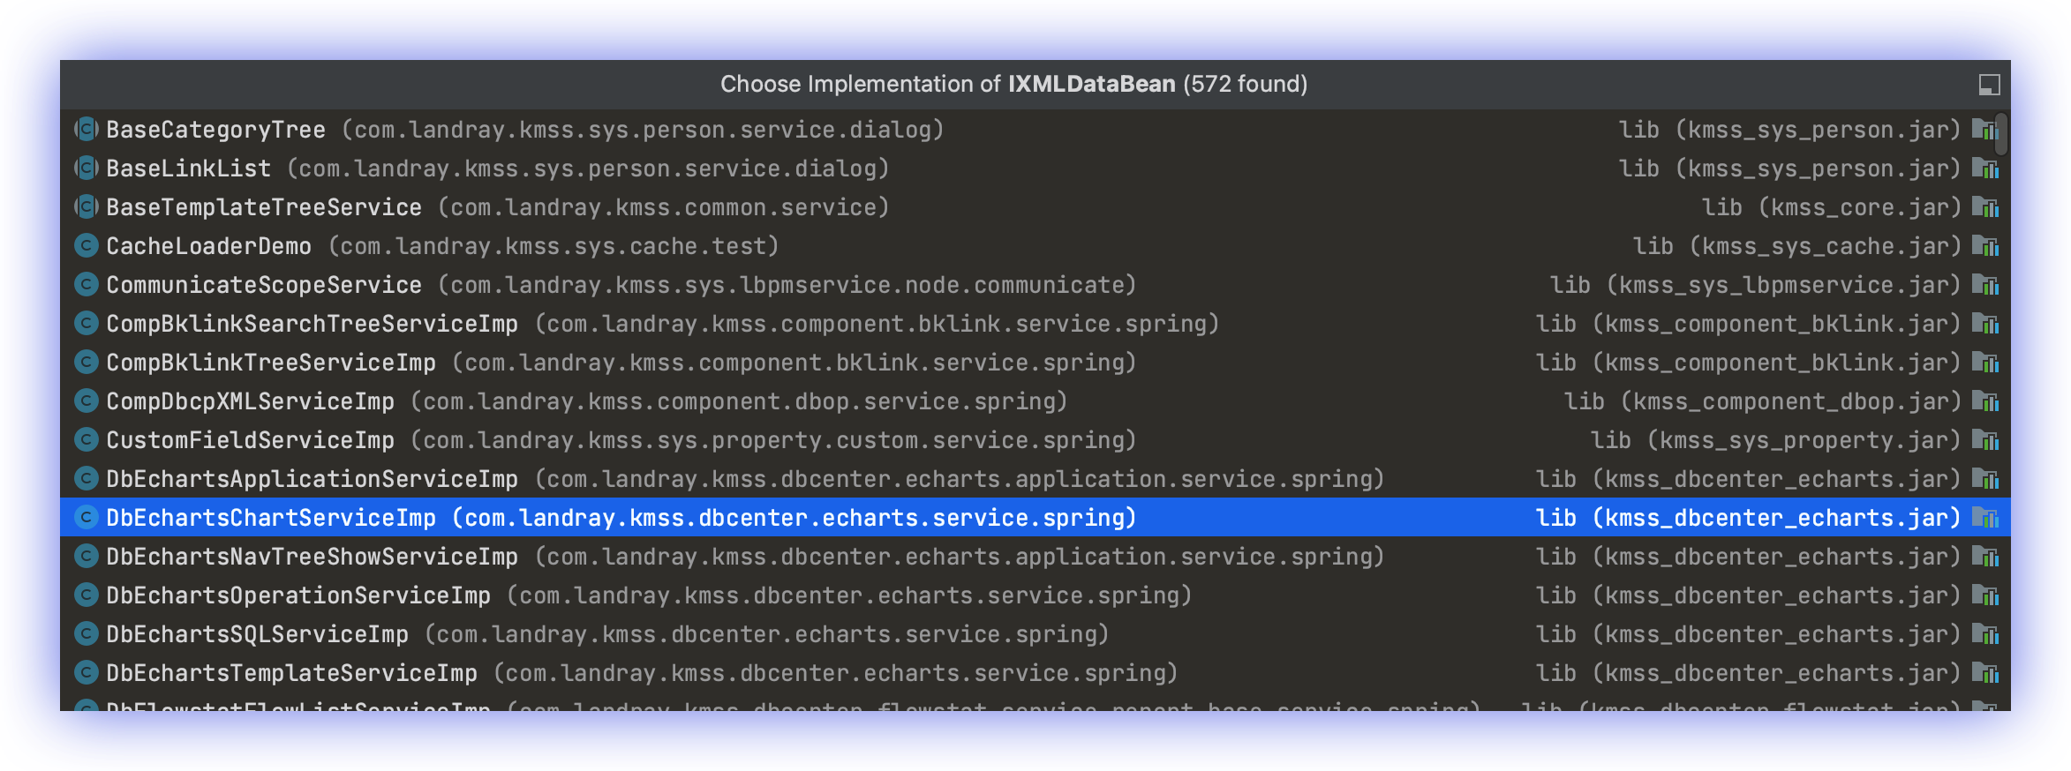This screenshot has height=771, width=2071.
Task: Click the highlighted DbEchartsChartServiceImp entry
Action: pyautogui.click(x=1035, y=518)
